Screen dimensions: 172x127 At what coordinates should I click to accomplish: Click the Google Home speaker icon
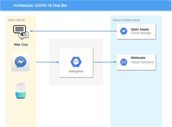click(x=21, y=91)
